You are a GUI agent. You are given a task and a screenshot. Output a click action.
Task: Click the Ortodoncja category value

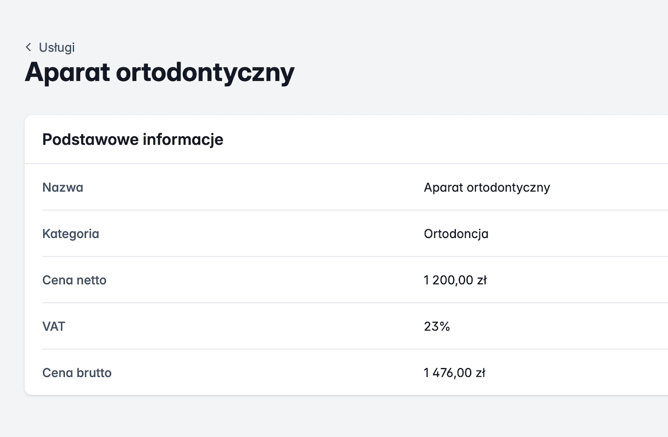[x=456, y=233]
